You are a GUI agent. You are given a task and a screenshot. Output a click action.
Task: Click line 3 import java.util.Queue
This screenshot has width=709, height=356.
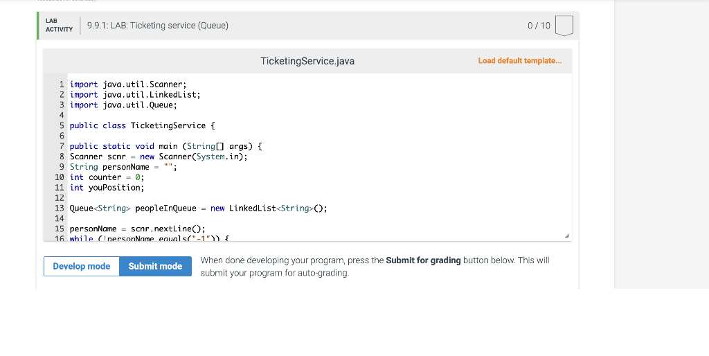[x=123, y=105]
